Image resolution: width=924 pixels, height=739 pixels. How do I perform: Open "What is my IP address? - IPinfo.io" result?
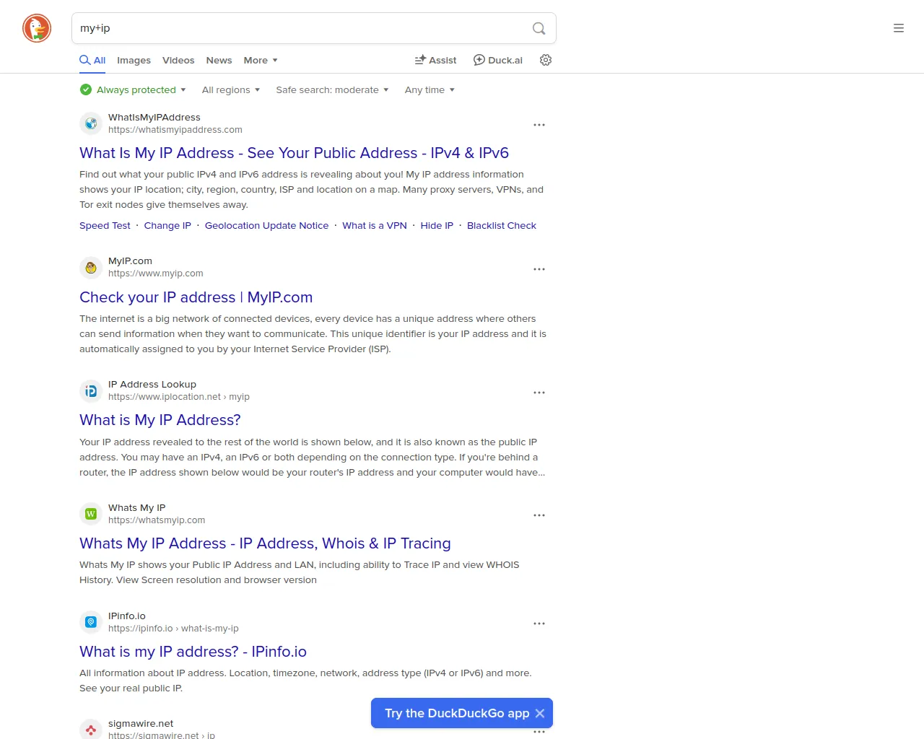coord(193,652)
